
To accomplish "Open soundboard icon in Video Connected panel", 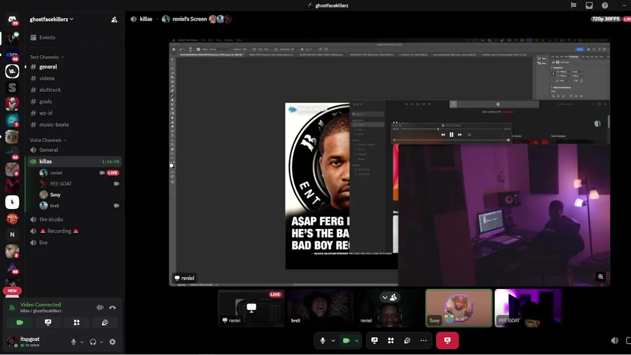I will coord(105,322).
